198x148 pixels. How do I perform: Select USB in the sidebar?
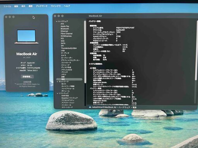(x=63, y=50)
